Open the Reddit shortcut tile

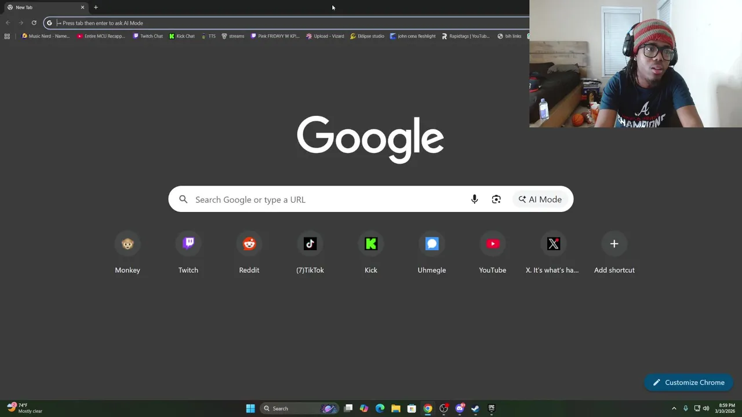click(249, 254)
